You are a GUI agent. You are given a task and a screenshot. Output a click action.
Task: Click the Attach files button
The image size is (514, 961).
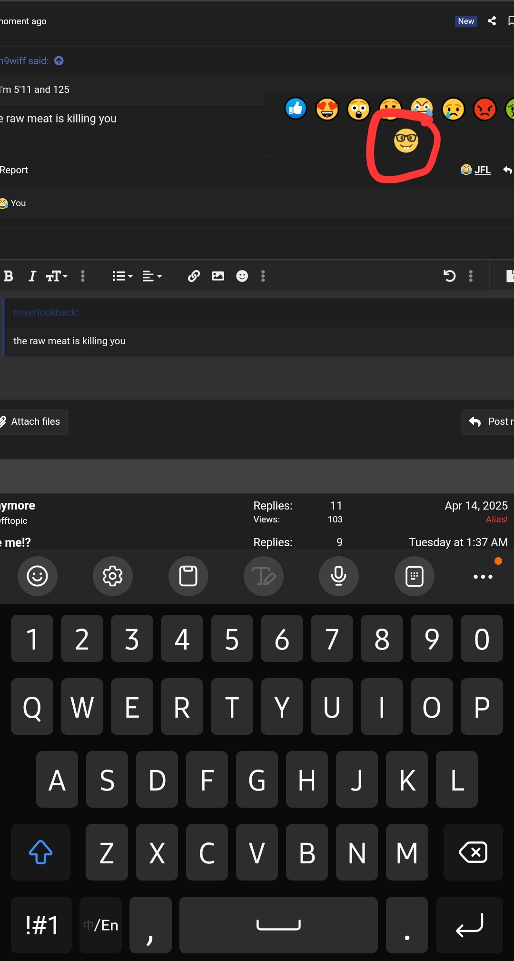coord(33,422)
